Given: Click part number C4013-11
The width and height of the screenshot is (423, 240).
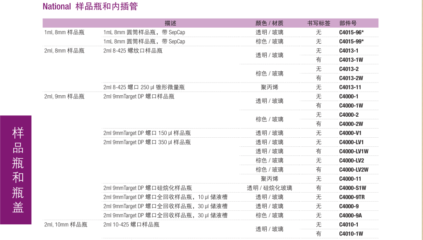Looking at the screenshot, I should 350,87.
